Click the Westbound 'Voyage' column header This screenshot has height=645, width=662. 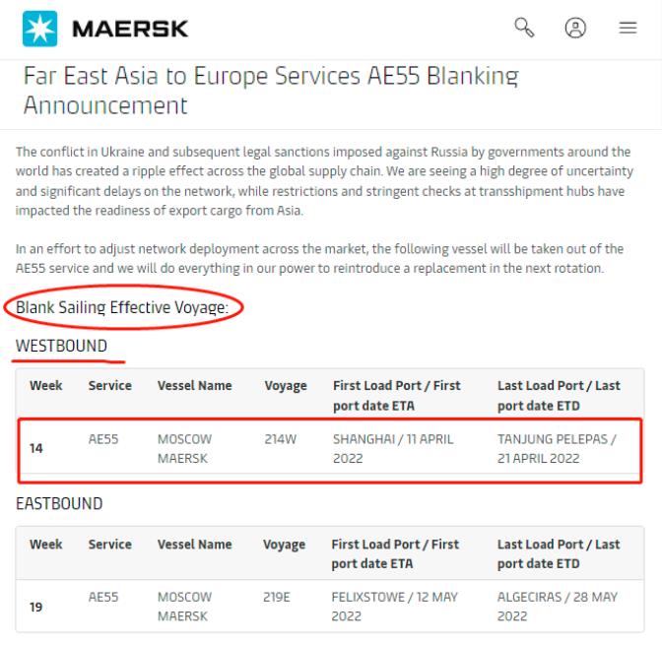(x=286, y=386)
